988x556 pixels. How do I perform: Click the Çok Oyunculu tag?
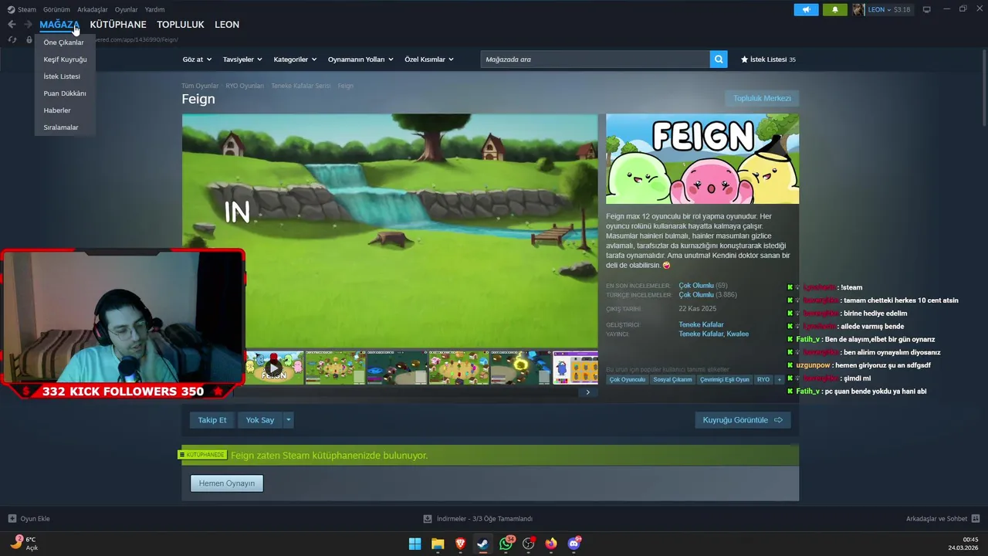point(627,380)
